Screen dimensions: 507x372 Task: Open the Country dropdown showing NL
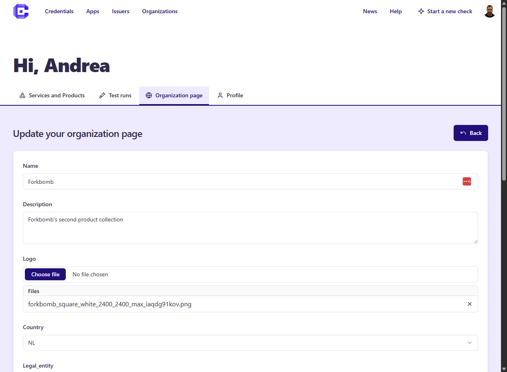[x=250, y=343]
